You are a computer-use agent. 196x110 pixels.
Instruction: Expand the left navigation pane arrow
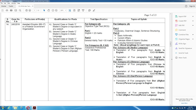point(1,59)
